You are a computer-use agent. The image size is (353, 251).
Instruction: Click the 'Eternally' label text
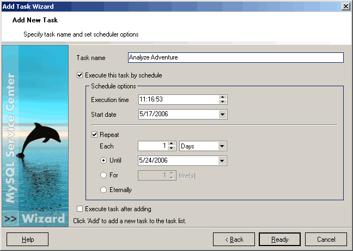[120, 190]
